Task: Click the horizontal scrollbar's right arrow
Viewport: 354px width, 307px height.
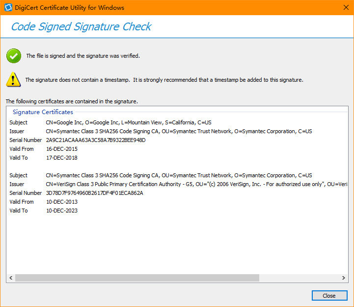Action: point(343,278)
